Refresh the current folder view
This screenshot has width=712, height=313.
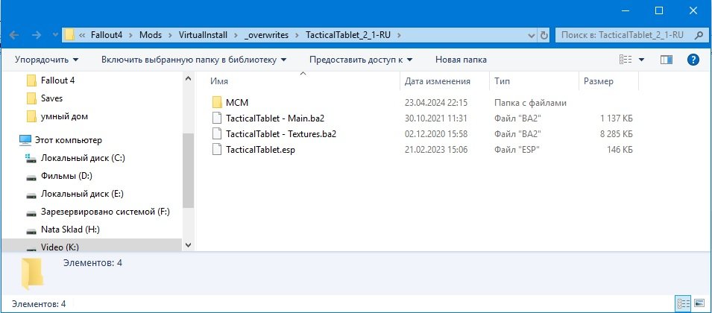(x=542, y=35)
